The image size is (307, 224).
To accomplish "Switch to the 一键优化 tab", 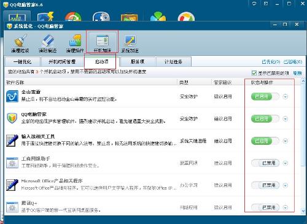I will coord(23,61).
